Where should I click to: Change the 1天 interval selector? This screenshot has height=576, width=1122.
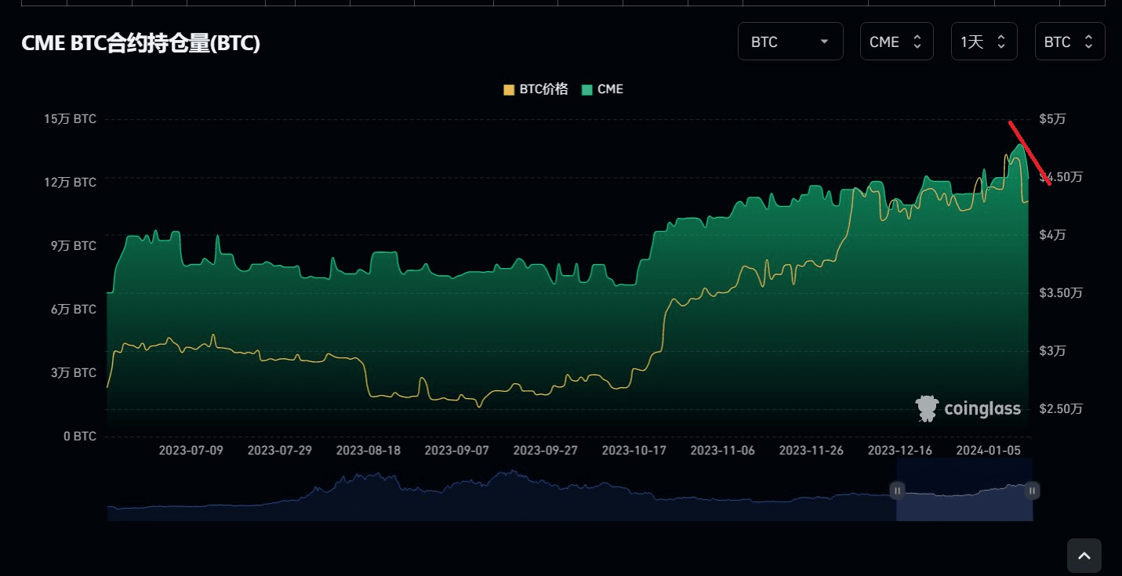pyautogui.click(x=984, y=42)
